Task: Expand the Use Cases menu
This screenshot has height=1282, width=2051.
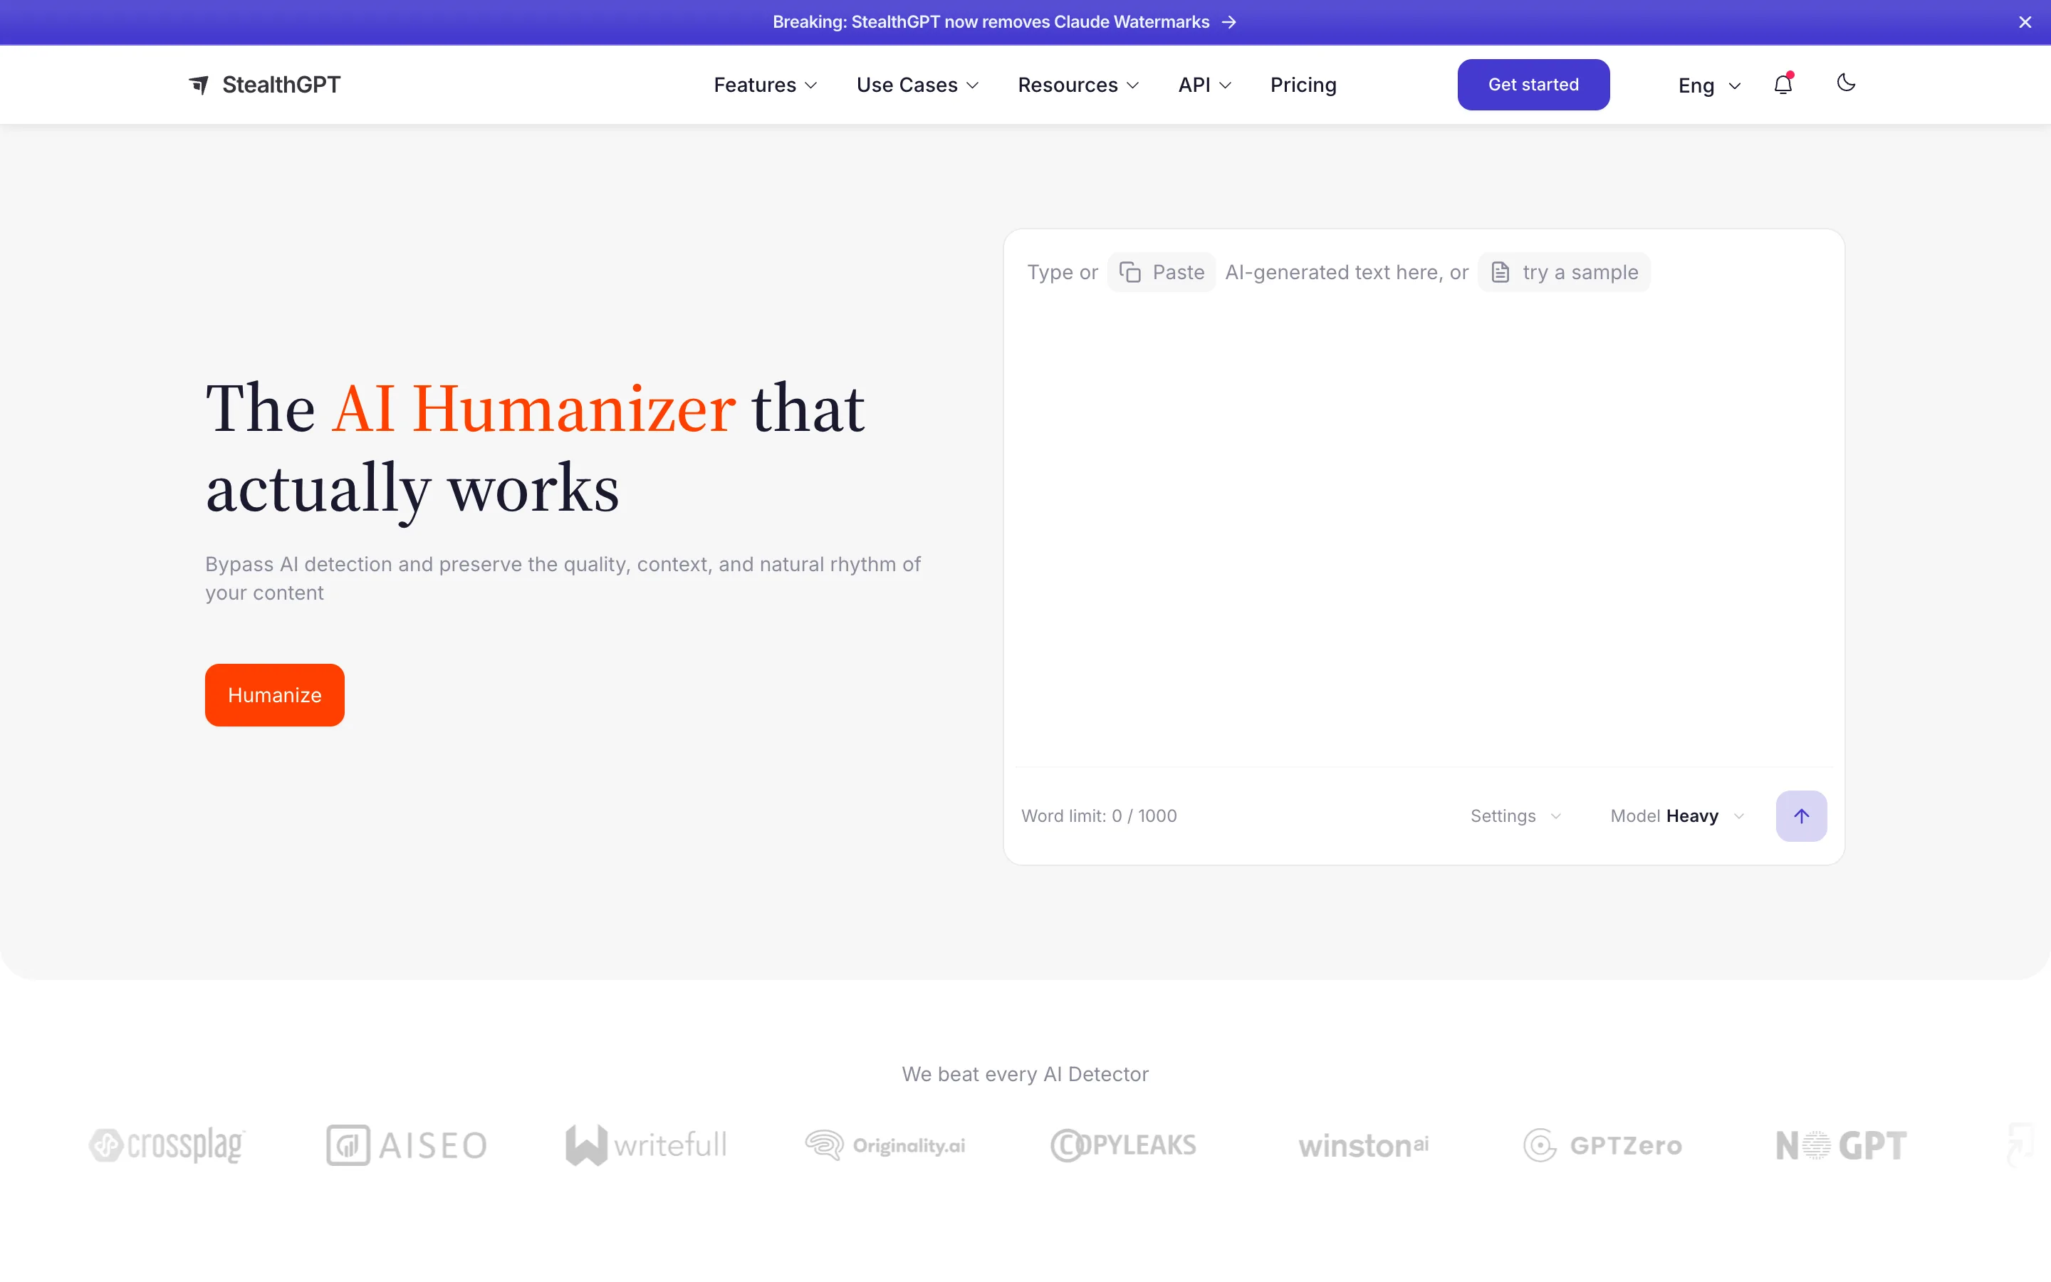Action: (918, 85)
